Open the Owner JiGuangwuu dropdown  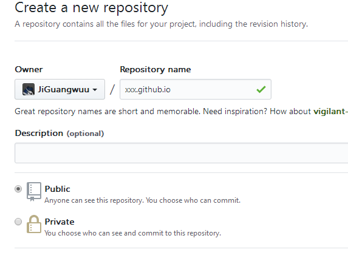60,89
